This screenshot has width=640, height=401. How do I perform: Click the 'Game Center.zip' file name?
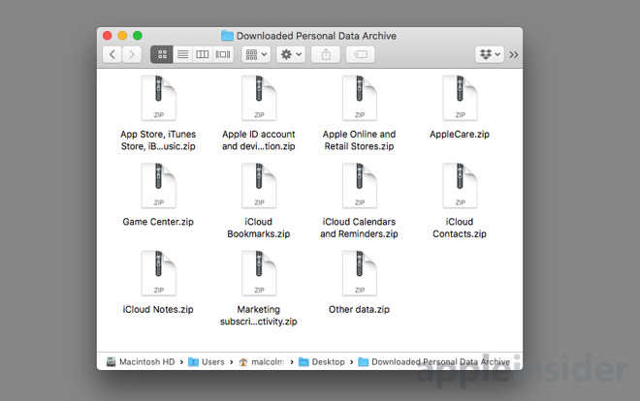pyautogui.click(x=158, y=222)
